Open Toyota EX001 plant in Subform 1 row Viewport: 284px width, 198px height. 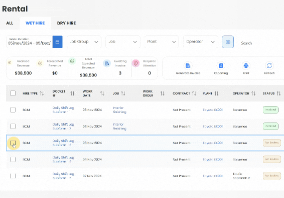click(213, 109)
